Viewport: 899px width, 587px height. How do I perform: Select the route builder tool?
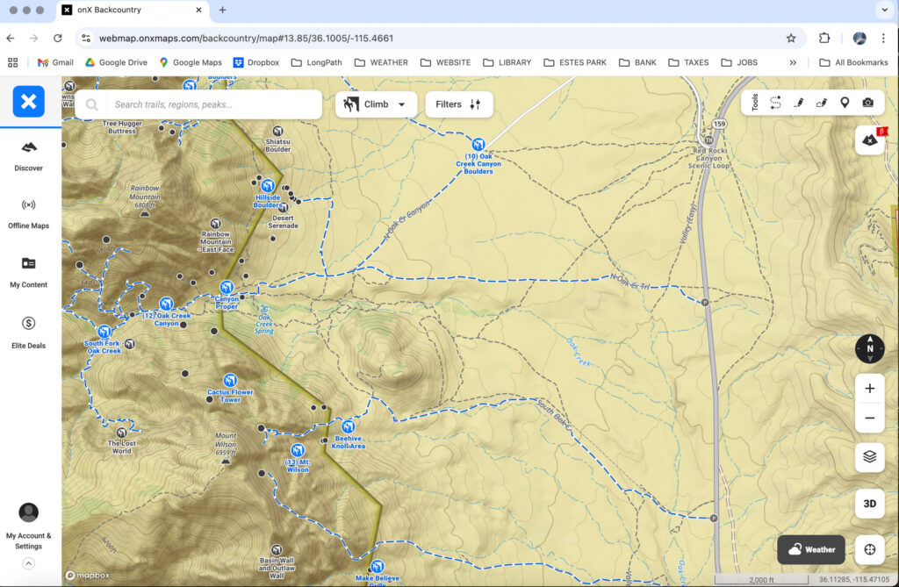[x=775, y=103]
